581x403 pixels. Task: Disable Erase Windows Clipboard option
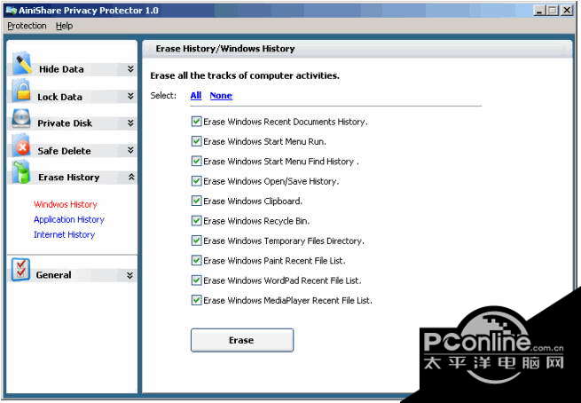(x=196, y=201)
